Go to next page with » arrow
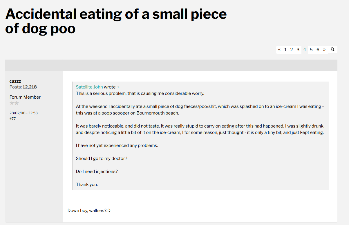This screenshot has width=349, height=225. [x=324, y=50]
